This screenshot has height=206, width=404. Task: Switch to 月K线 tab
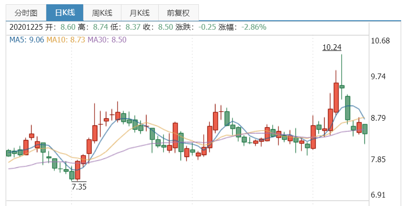point(140,13)
